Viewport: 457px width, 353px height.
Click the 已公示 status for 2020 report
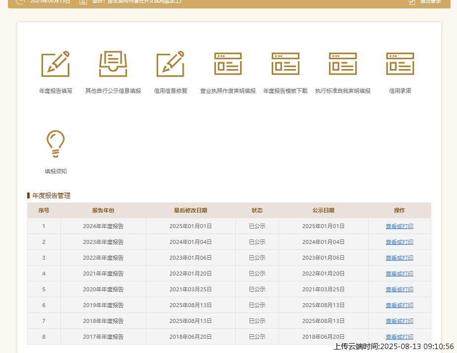tap(257, 289)
